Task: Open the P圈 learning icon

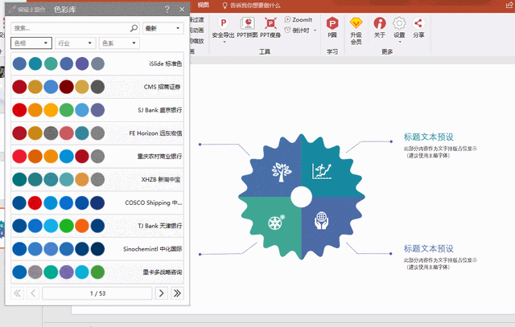Action: pos(332,23)
